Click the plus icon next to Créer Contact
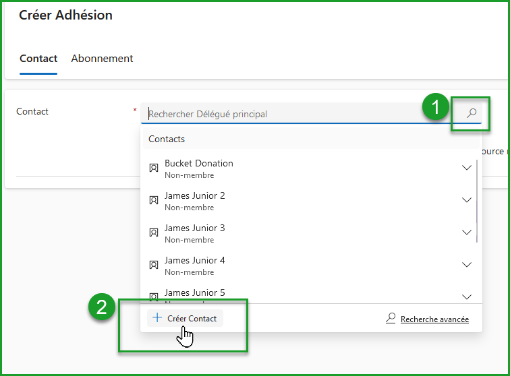This screenshot has height=376, width=510. point(157,318)
